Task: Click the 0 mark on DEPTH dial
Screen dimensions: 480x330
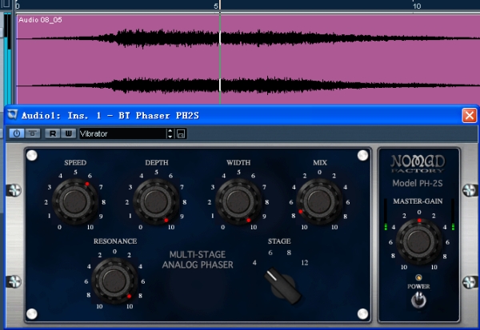Action: point(141,227)
